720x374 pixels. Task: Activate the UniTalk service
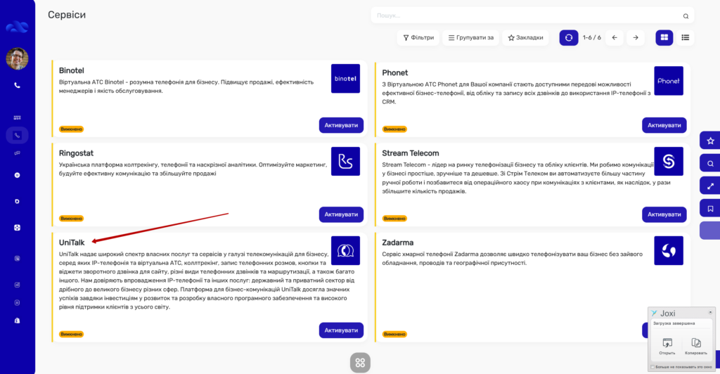click(341, 330)
